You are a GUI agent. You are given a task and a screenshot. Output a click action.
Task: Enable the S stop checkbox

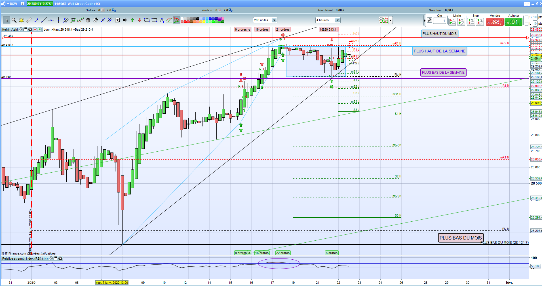(527, 17)
